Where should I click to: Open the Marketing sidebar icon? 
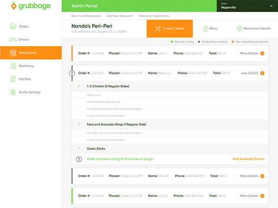[13, 66]
